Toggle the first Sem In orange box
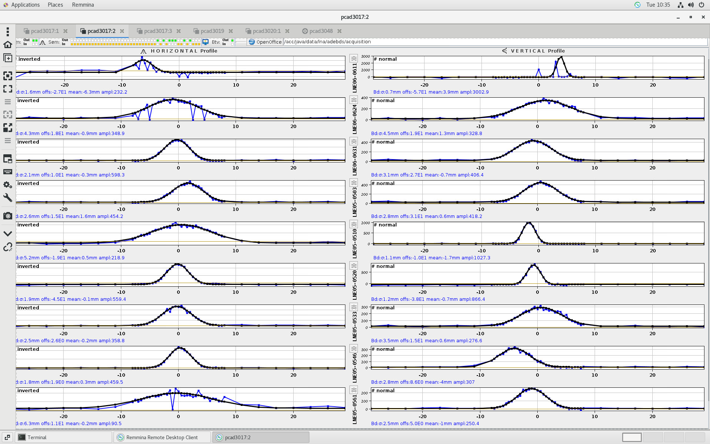710x444 pixels. coord(72,44)
